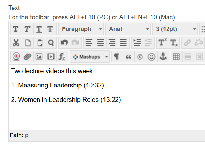Attach a file with the paperclip icon
This screenshot has height=147, width=205.
(27, 57)
